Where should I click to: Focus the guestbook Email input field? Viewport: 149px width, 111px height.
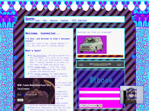[100, 99]
